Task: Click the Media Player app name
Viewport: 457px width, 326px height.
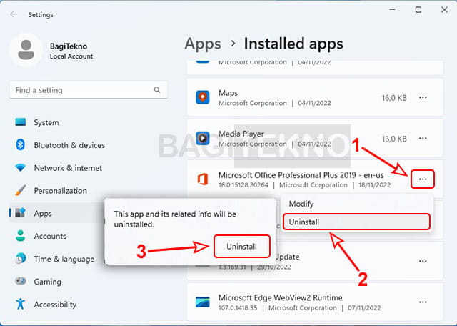Action: click(x=241, y=134)
